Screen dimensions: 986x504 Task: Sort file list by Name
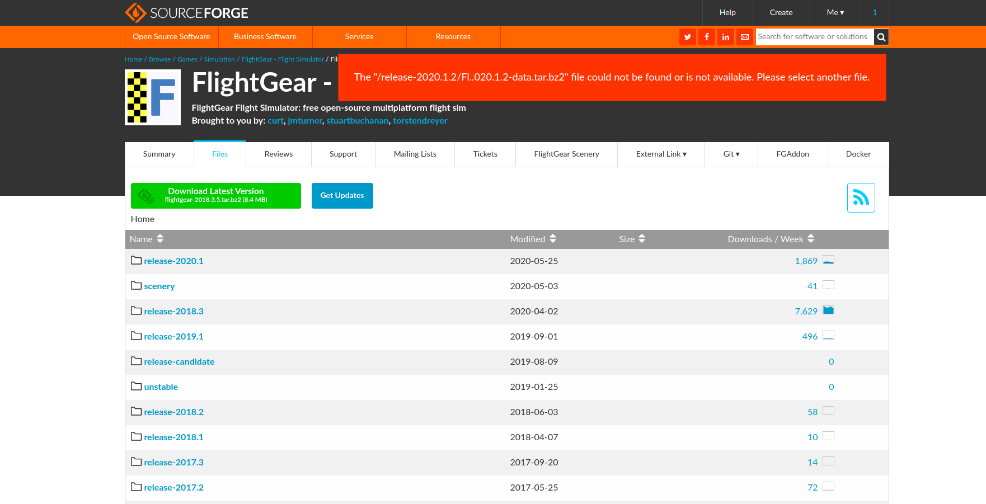point(147,239)
